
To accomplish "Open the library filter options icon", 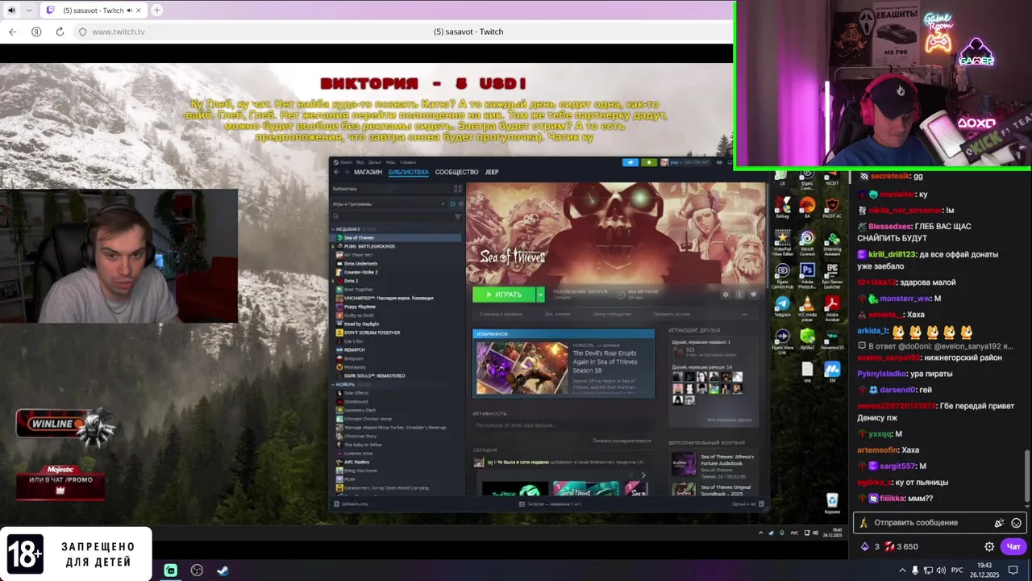I will point(459,216).
